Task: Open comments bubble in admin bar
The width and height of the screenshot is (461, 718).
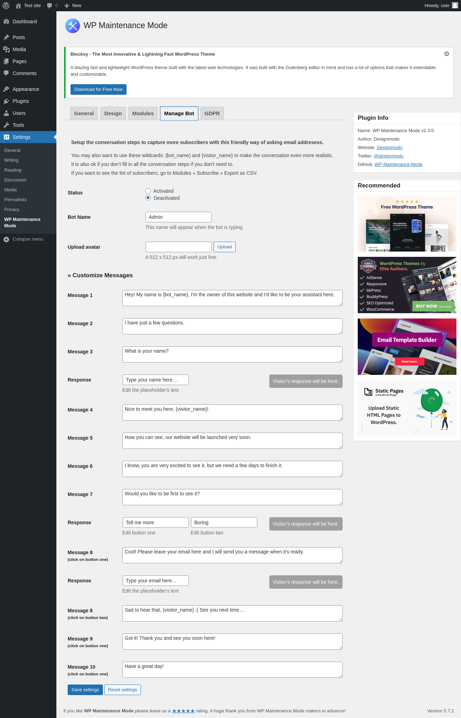Action: (x=49, y=6)
